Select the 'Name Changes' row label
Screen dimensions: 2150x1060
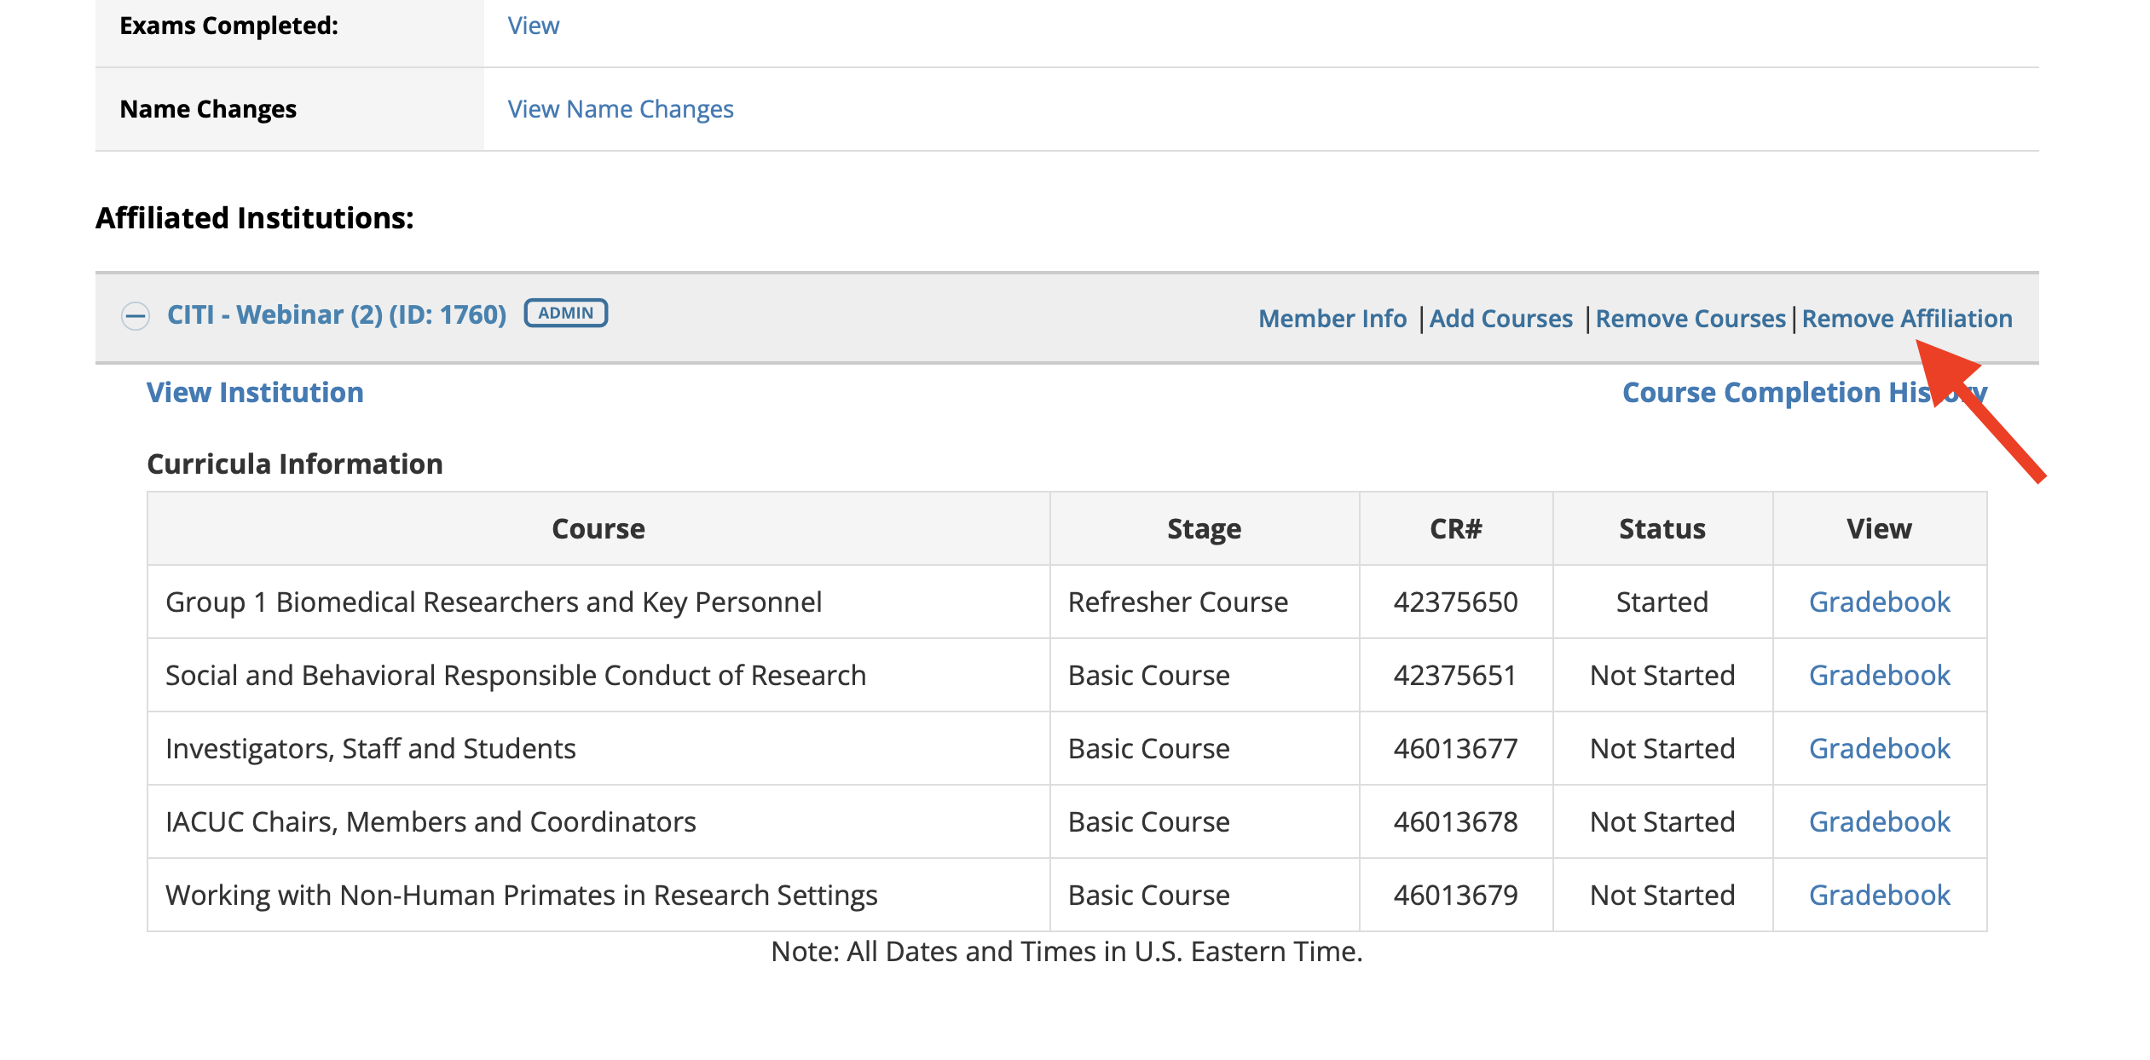point(208,109)
